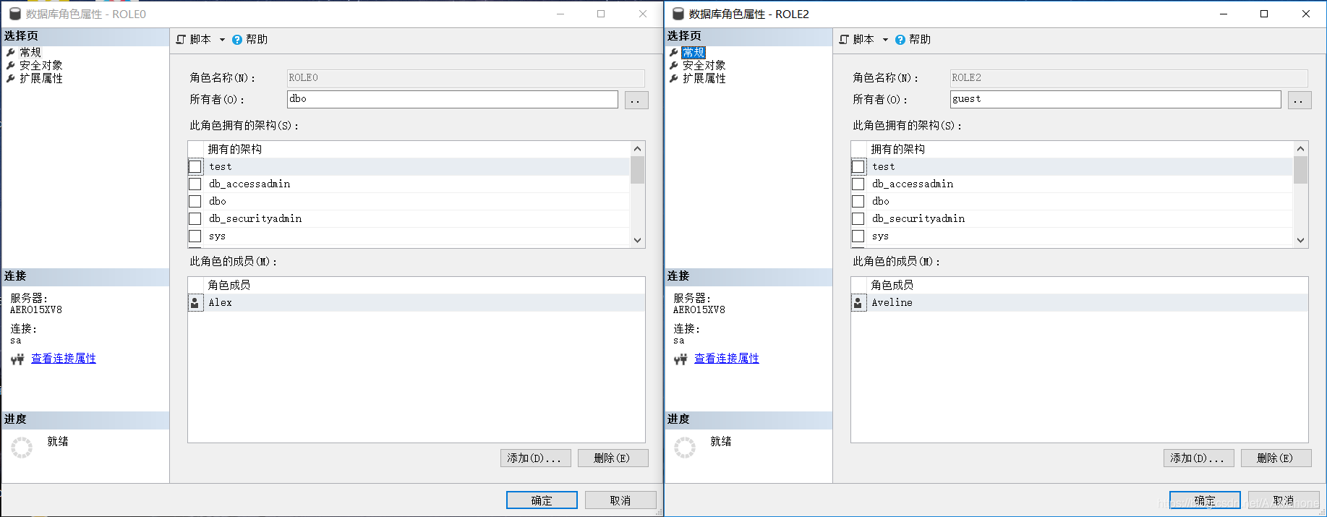Cancel with 取消 in ROLE0 window
This screenshot has width=1327, height=517.
pos(620,500)
